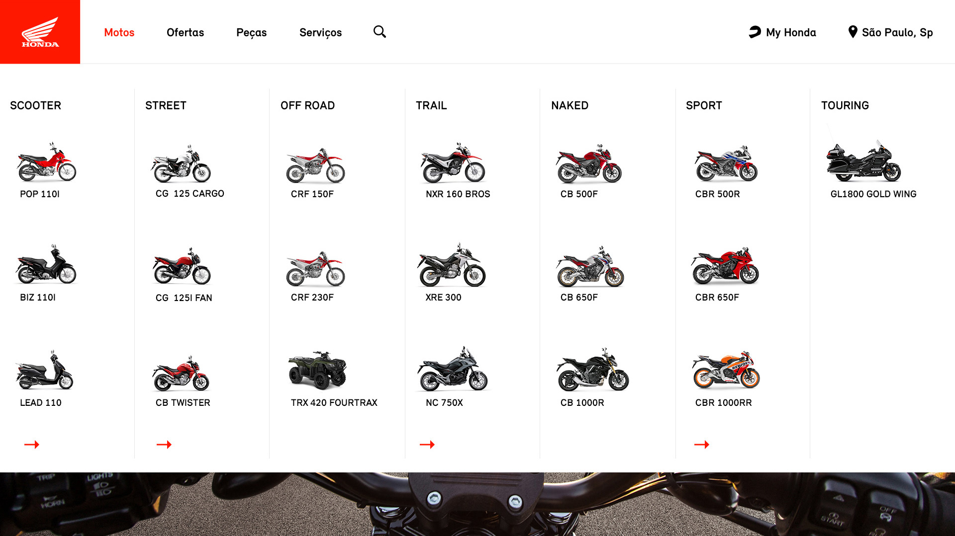Select the NC 750X image
This screenshot has width=955, height=536.
(x=453, y=369)
